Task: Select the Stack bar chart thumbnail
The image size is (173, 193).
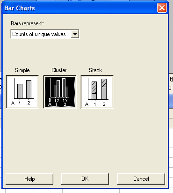Action: point(97,92)
